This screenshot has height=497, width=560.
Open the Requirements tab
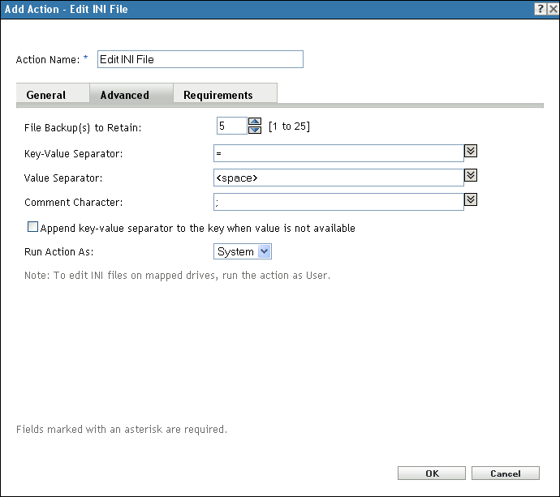[225, 93]
